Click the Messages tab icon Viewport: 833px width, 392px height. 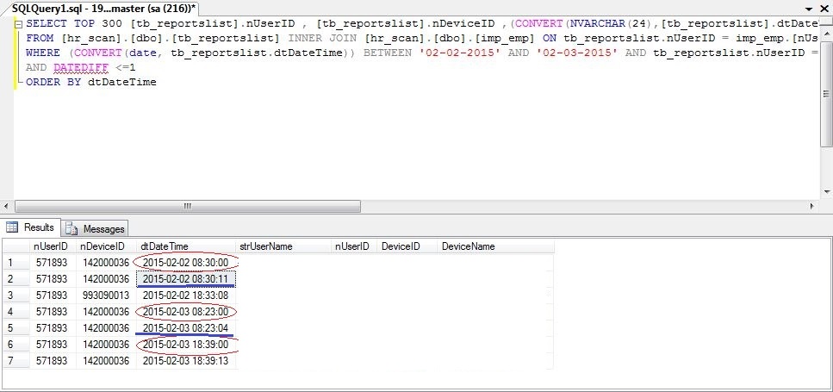click(71, 229)
